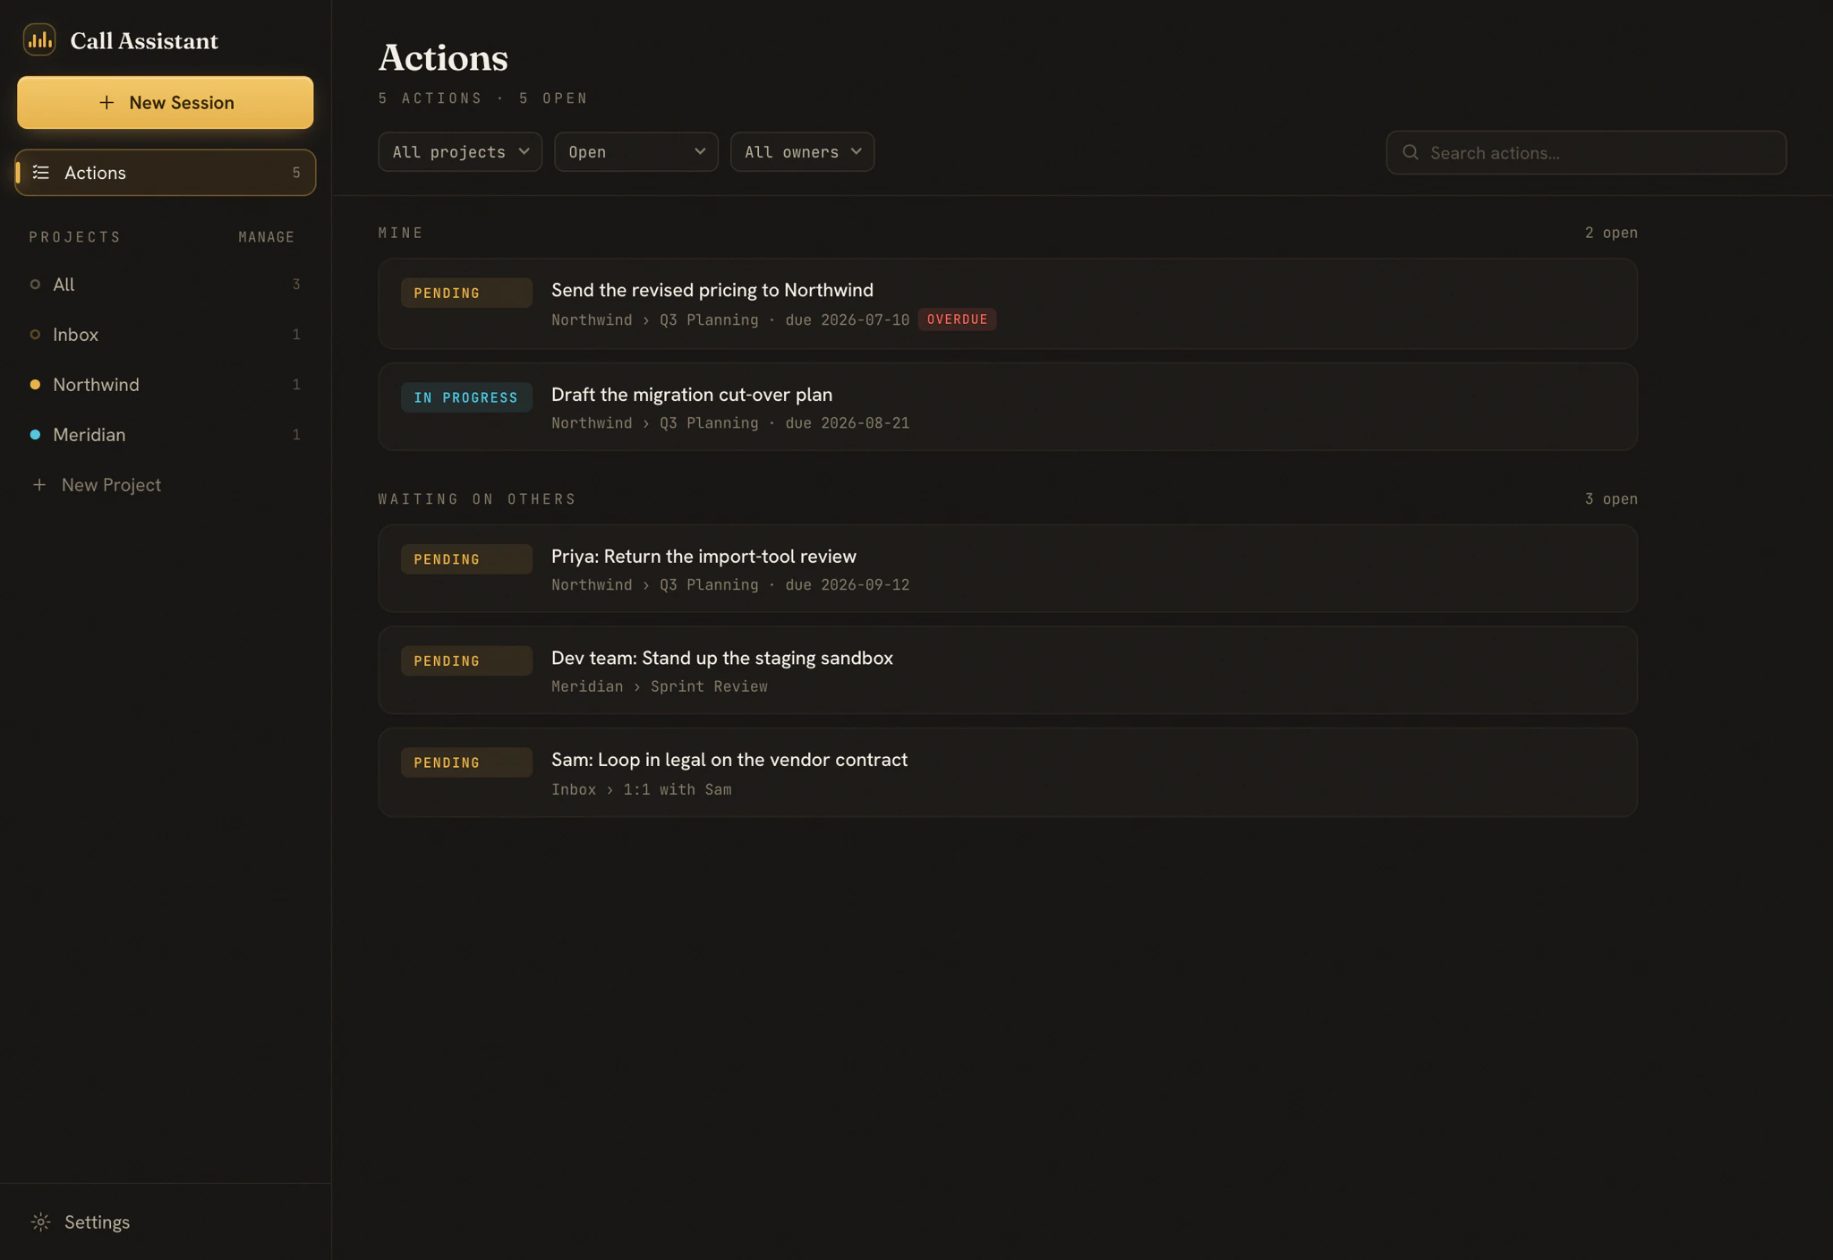The width and height of the screenshot is (1833, 1260).
Task: Click the MINE section header
Action: 401,233
